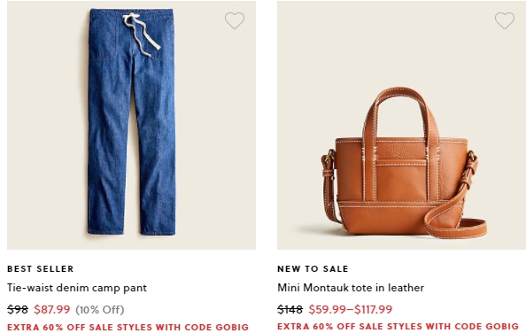The width and height of the screenshot is (526, 333).
Task: Click the $59.99–$117.99 price range
Action: 350,309
